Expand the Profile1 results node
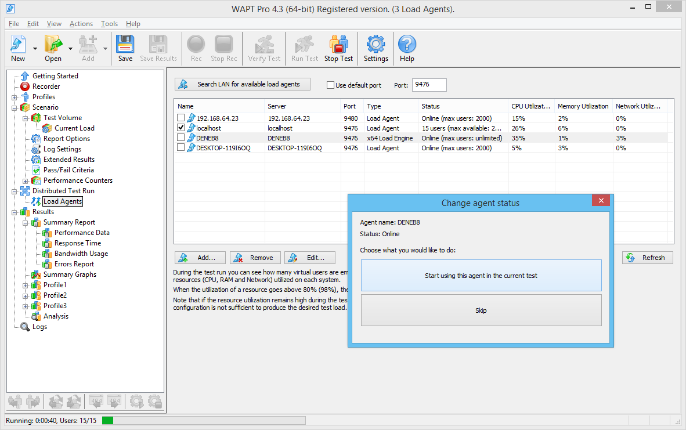 (x=26, y=285)
